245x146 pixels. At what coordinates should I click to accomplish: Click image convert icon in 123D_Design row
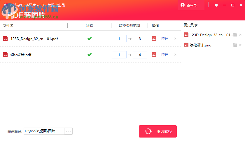(154, 39)
